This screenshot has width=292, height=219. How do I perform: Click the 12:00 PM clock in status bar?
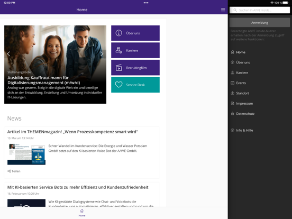coord(10,3)
